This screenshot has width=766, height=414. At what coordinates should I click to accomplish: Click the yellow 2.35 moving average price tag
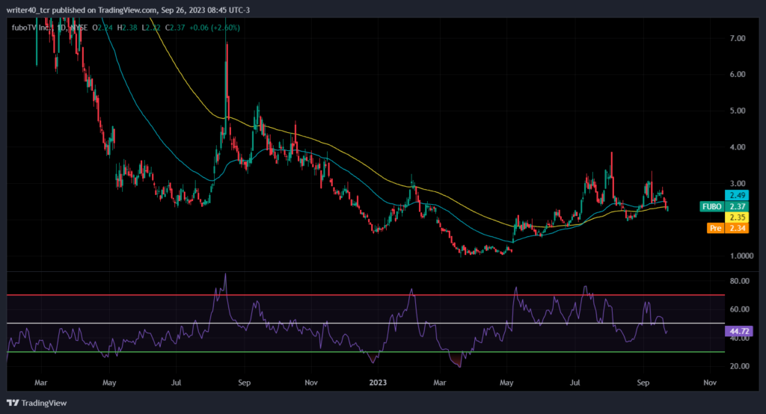click(737, 217)
